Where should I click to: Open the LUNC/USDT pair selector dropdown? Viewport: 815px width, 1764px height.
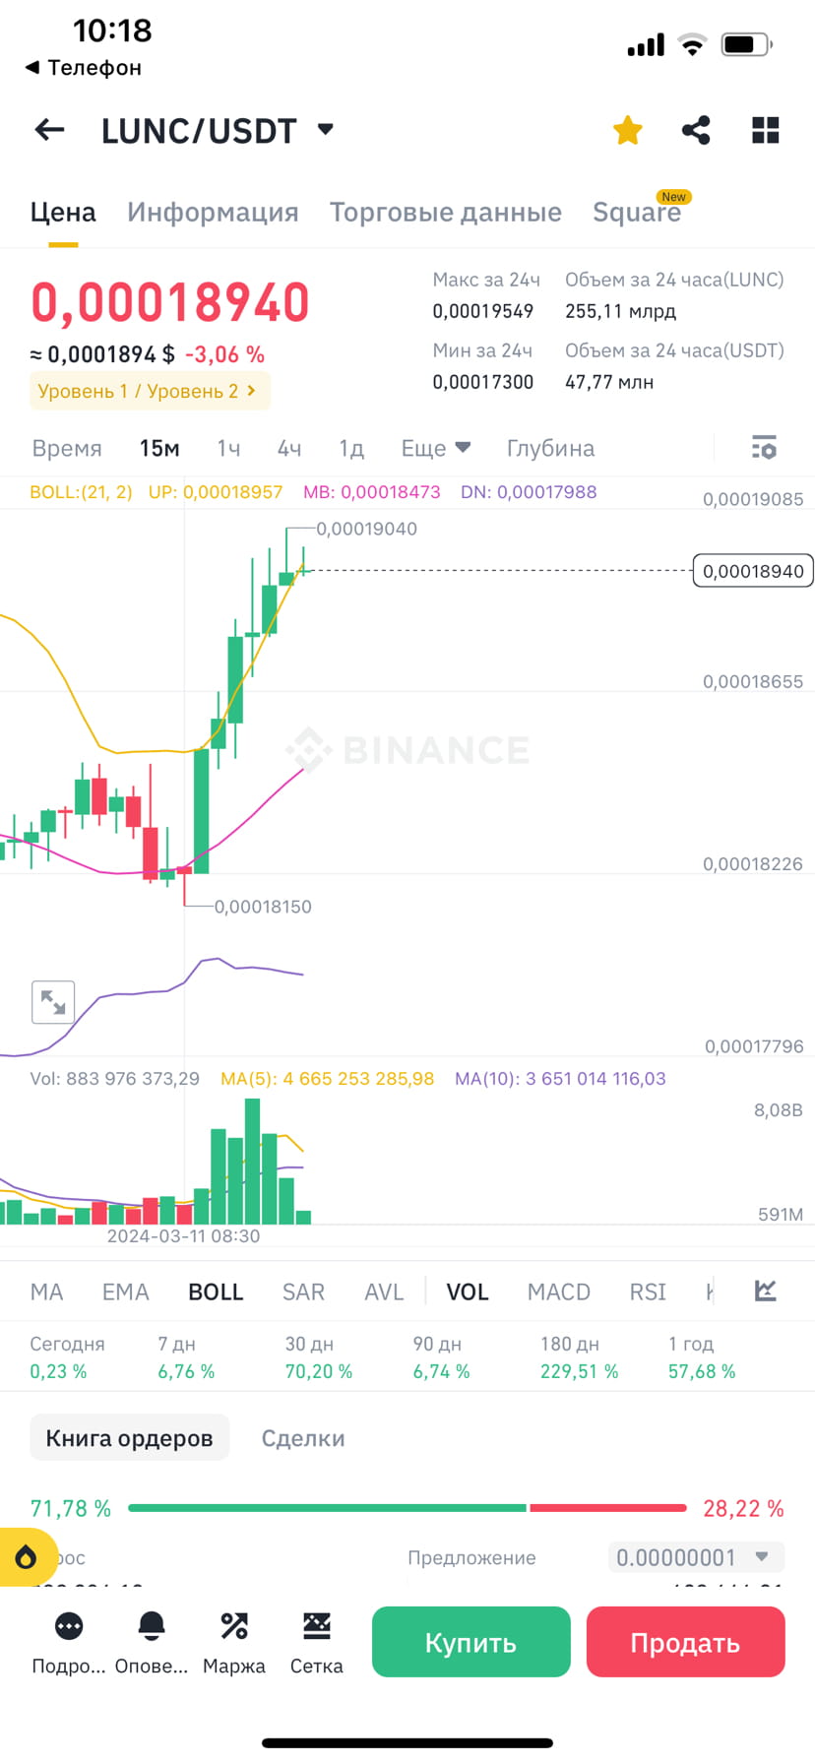[325, 129]
